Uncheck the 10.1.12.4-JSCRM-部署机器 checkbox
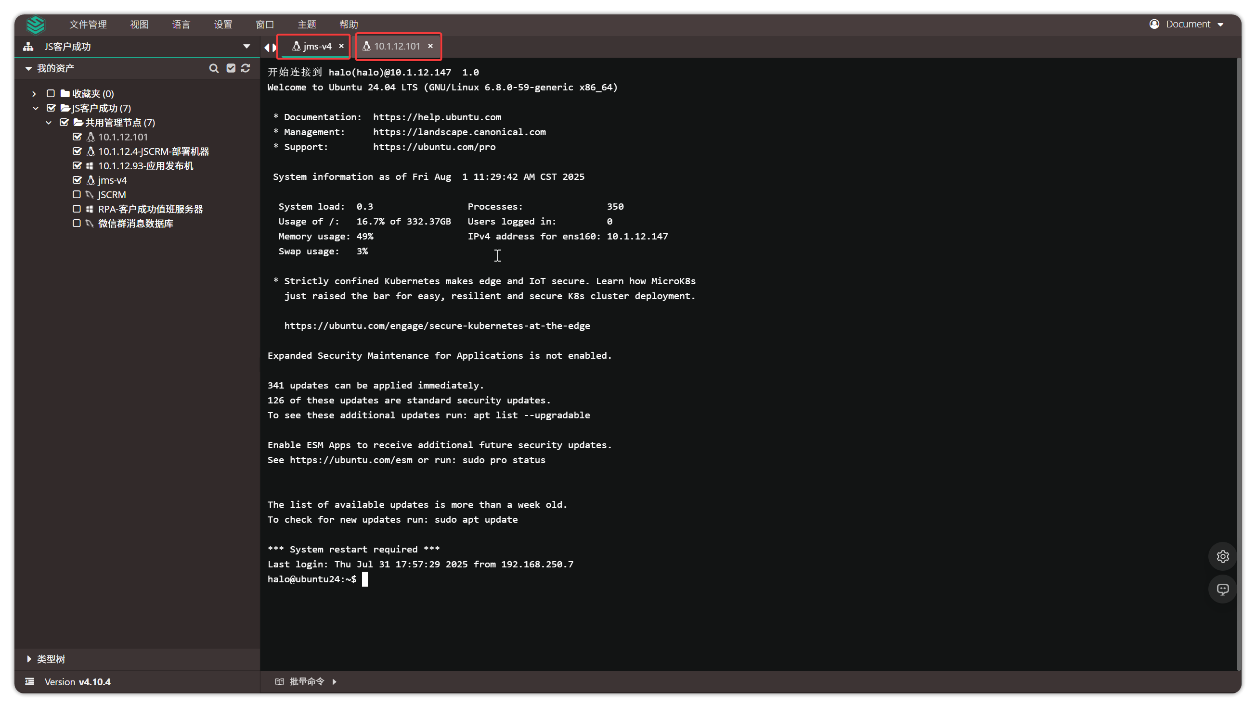Image resolution: width=1256 pixels, height=703 pixels. coord(77,151)
